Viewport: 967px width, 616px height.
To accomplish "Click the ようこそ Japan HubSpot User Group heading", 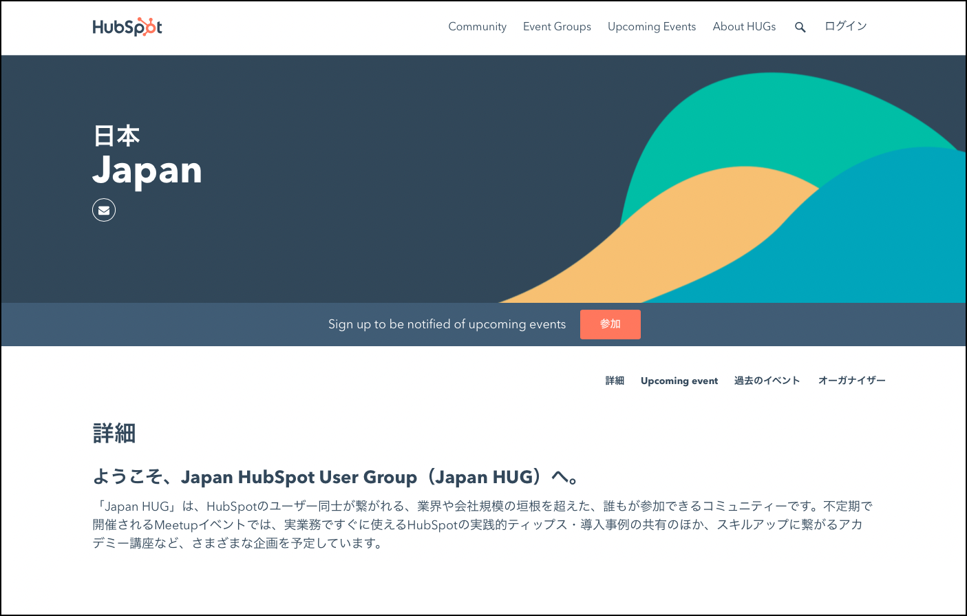I will pos(336,477).
